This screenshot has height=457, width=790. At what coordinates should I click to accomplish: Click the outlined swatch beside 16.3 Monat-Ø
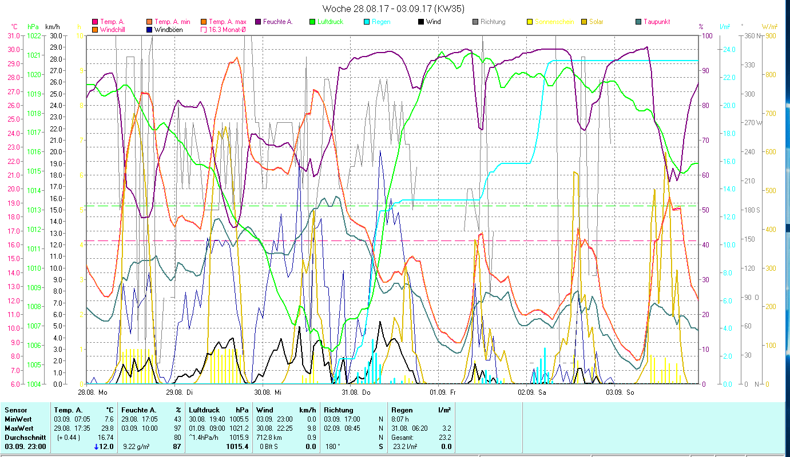tap(203, 30)
